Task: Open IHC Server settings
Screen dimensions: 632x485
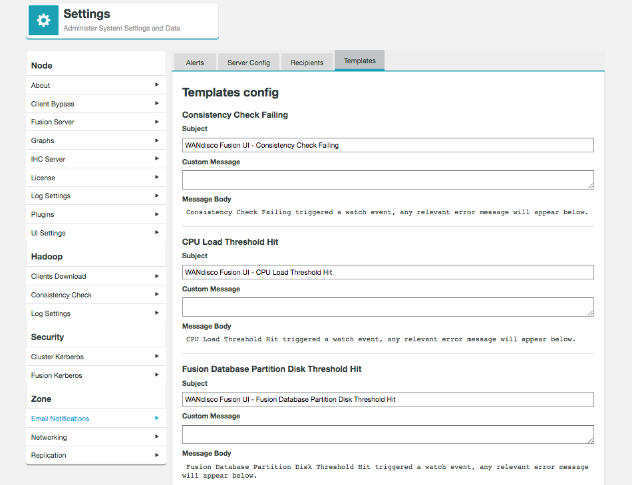Action: coord(96,159)
